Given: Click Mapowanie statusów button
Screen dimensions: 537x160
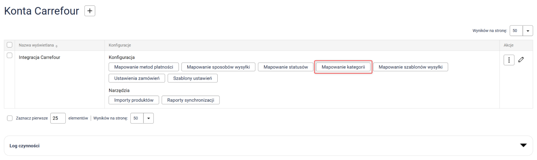Looking at the screenshot, I should [286, 67].
